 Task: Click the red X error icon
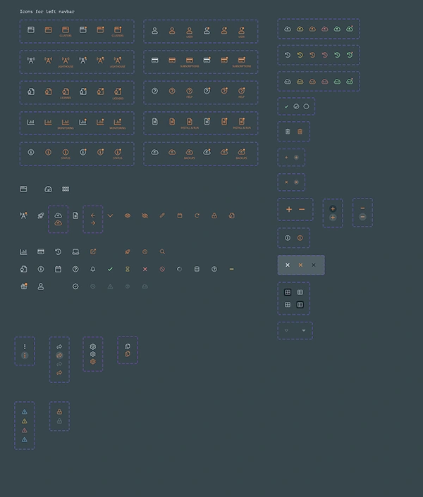point(145,269)
